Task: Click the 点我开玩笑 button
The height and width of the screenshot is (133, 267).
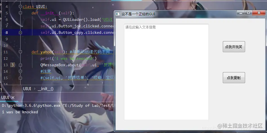Action: [234, 46]
